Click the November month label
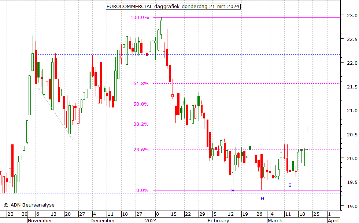Screen dimensions: 359x223 40,220
